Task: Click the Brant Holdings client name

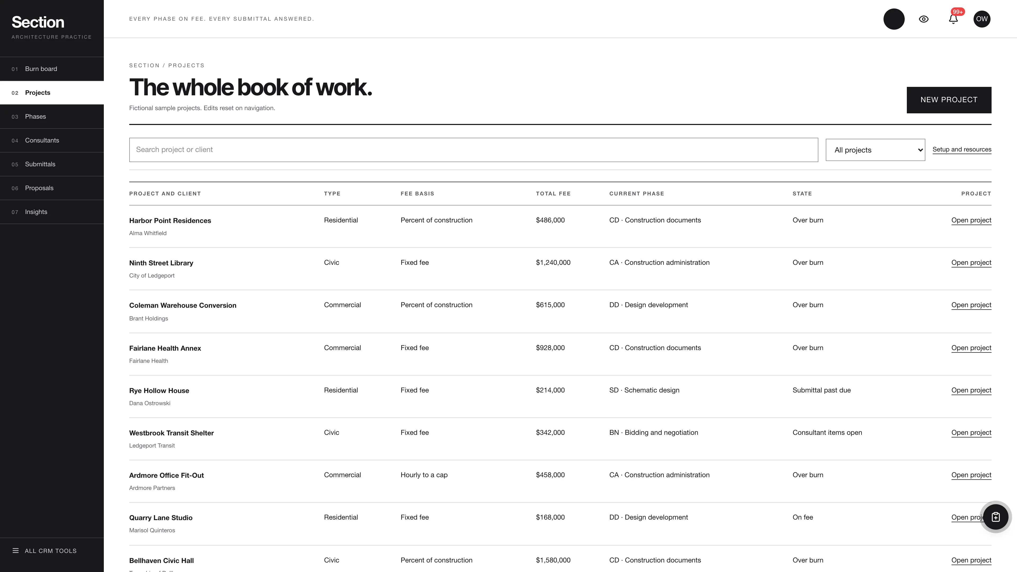Action: point(148,319)
